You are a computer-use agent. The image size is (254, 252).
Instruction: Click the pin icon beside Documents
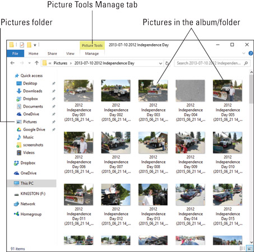[x=54, y=106]
